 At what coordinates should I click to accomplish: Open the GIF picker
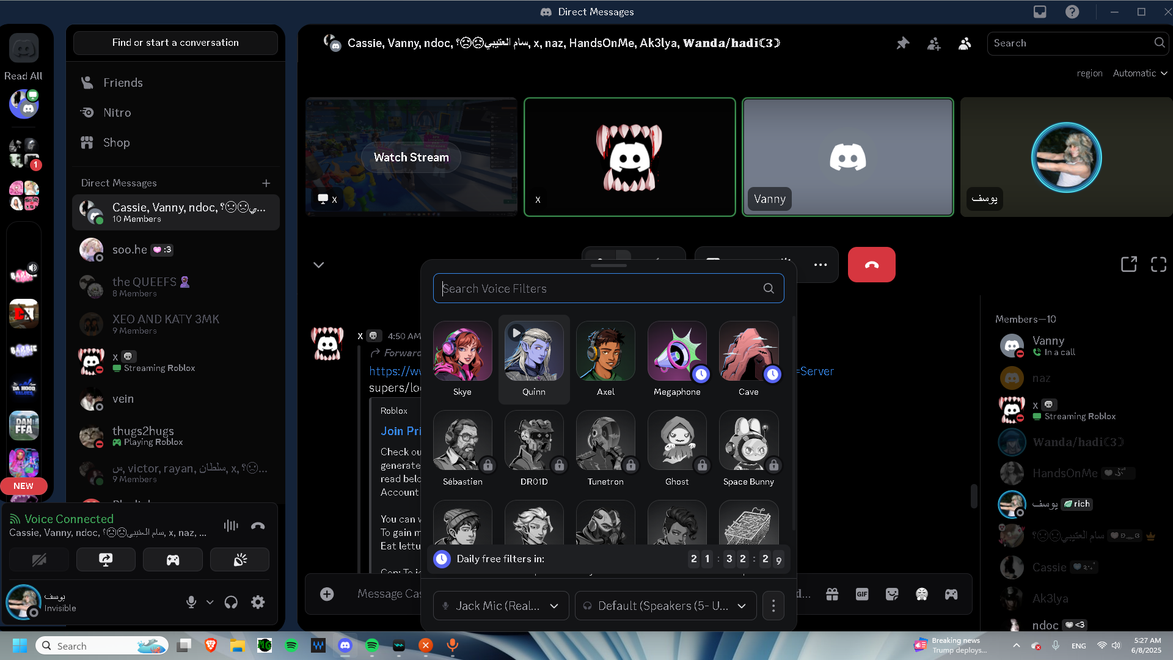(862, 594)
